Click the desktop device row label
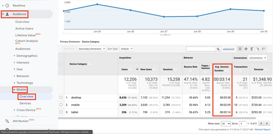Screen dimensions: 273x134 pos(76,98)
